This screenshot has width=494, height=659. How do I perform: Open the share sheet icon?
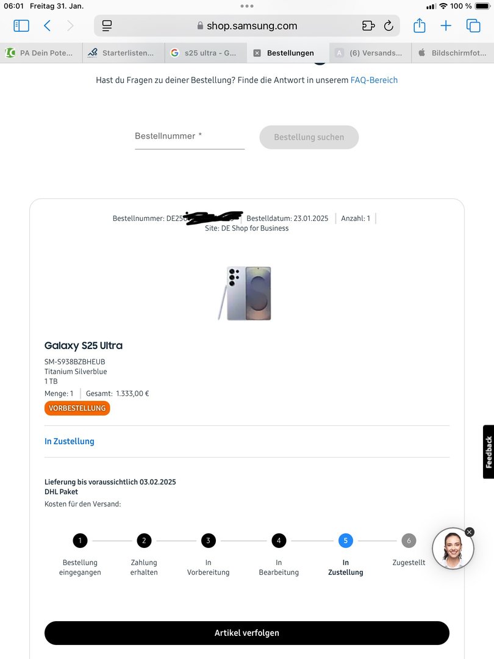point(419,26)
